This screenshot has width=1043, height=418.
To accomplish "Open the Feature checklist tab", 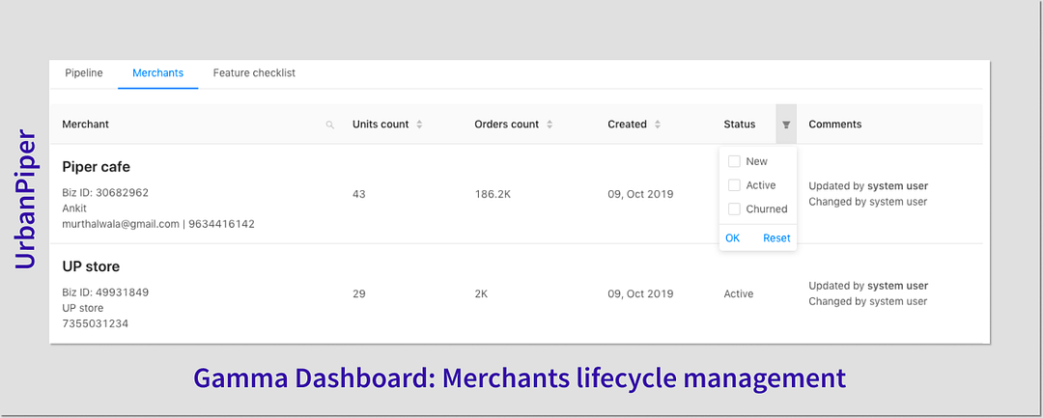I will [254, 73].
